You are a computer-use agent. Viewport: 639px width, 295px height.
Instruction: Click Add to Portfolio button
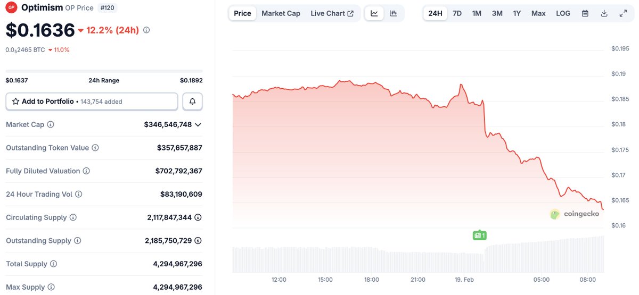pos(92,102)
